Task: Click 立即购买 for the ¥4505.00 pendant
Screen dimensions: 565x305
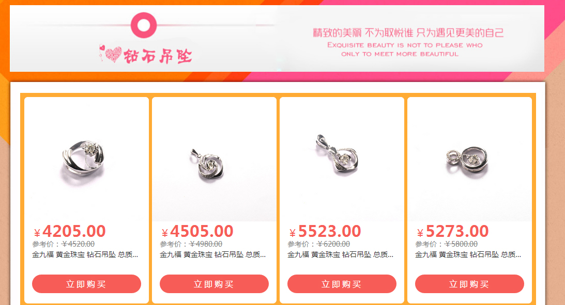Action: point(214,284)
